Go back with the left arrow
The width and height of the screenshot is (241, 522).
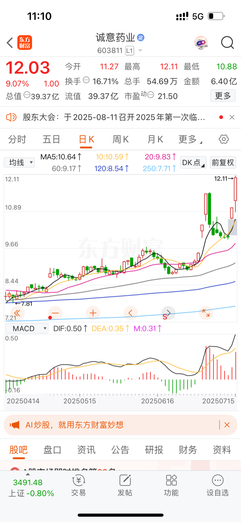click(10, 43)
